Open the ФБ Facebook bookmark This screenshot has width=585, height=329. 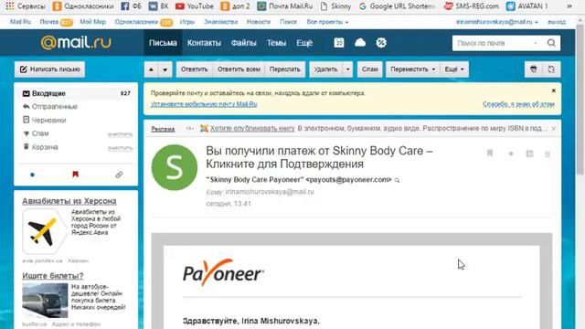(132, 6)
